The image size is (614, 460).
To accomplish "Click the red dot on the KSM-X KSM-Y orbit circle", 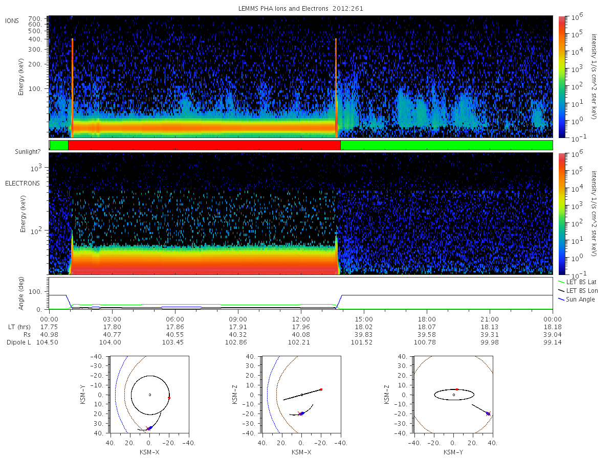I will coord(169,398).
